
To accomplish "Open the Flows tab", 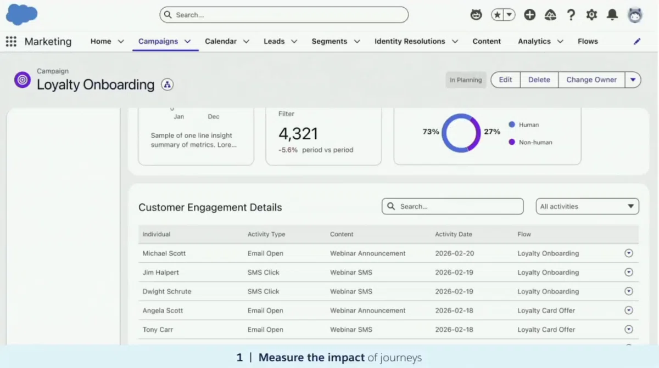I will pyautogui.click(x=588, y=41).
